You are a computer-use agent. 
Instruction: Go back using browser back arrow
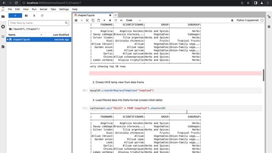[x=4, y=3]
